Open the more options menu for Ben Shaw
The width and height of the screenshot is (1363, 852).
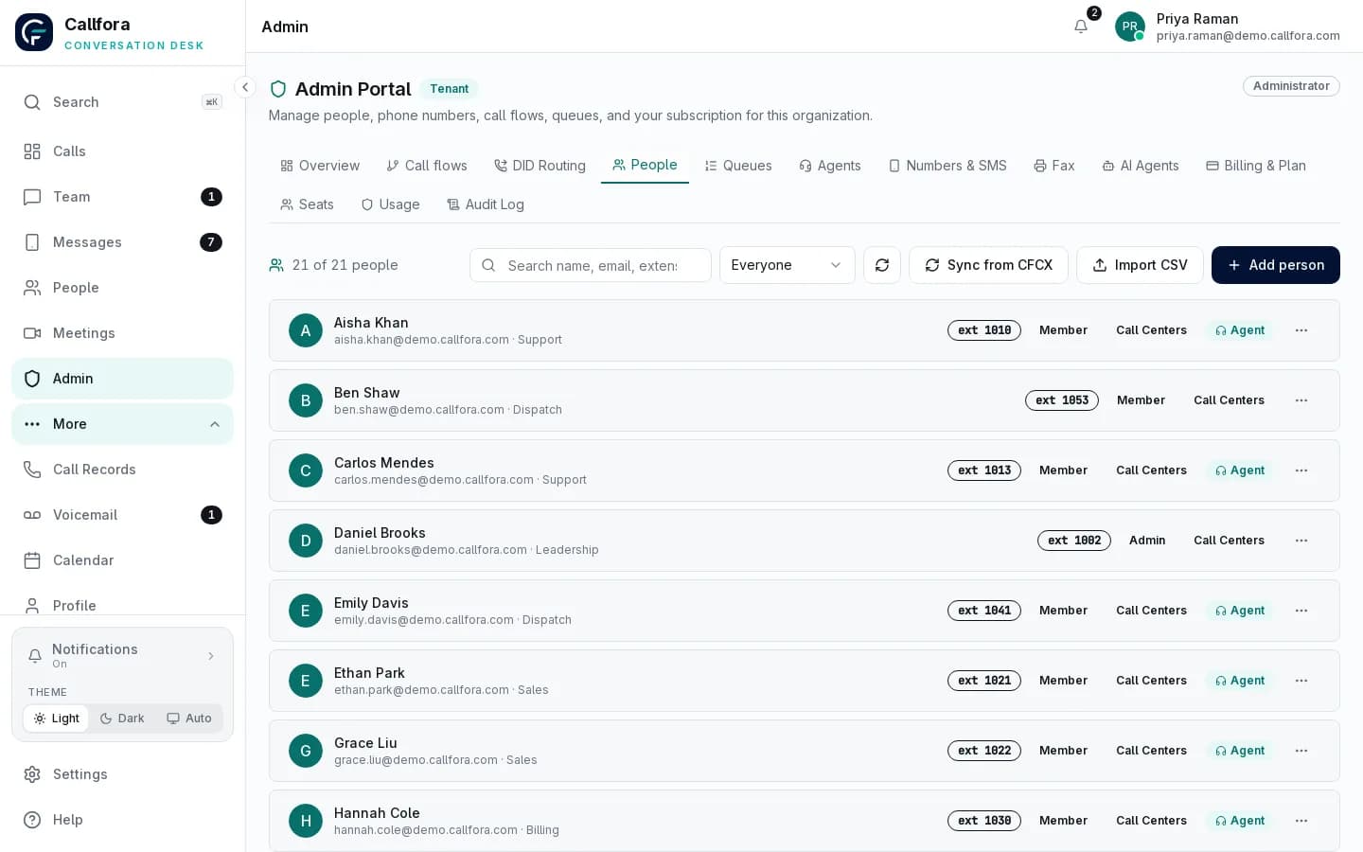pyautogui.click(x=1301, y=400)
